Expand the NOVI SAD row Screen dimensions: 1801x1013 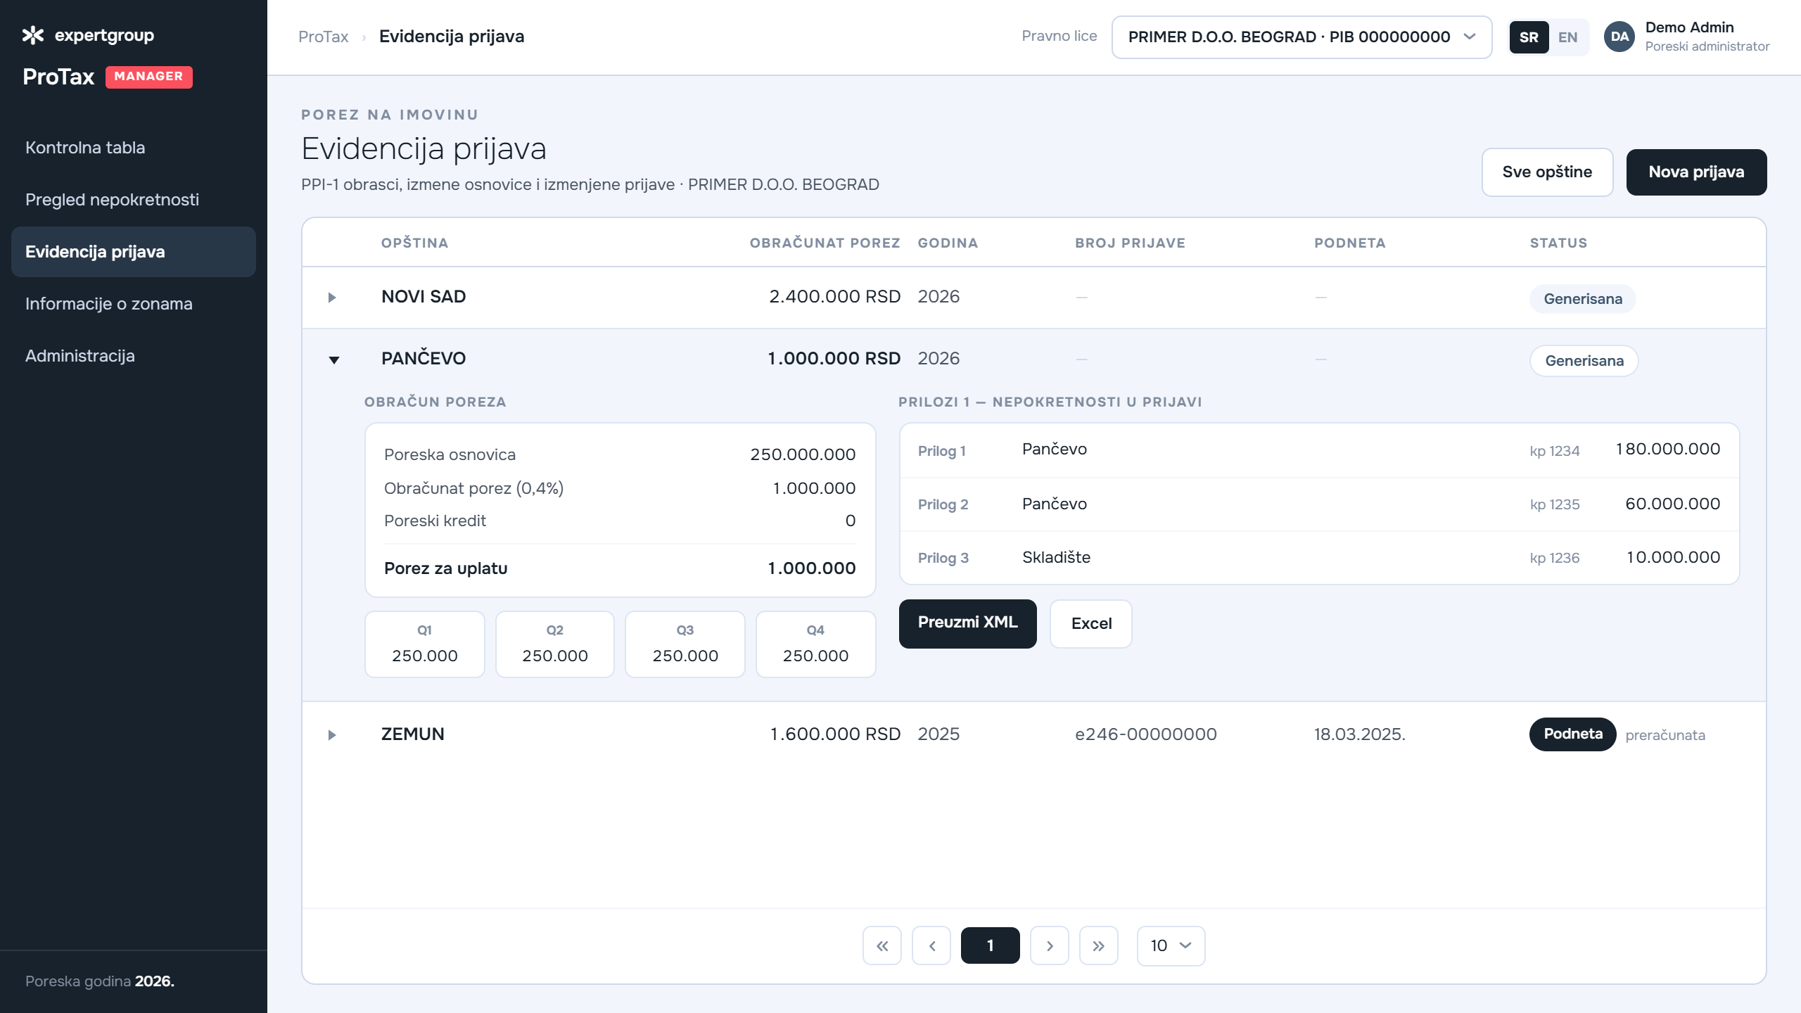point(332,298)
